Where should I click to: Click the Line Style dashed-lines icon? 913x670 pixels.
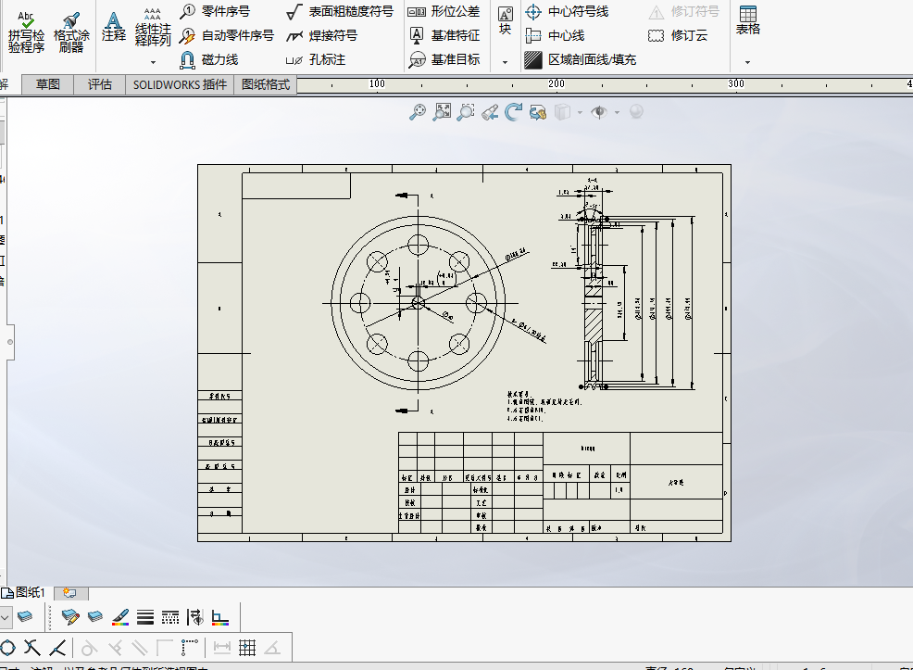point(170,617)
